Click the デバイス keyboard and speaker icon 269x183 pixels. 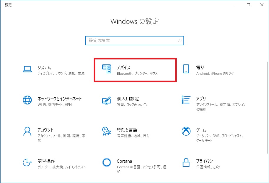point(107,69)
